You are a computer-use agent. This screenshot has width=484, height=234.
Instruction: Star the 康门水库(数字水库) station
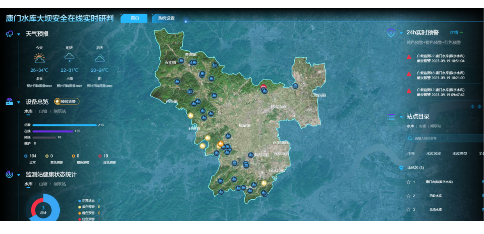[408, 182]
